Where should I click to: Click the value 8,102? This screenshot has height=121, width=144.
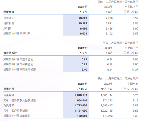pos(109,33)
